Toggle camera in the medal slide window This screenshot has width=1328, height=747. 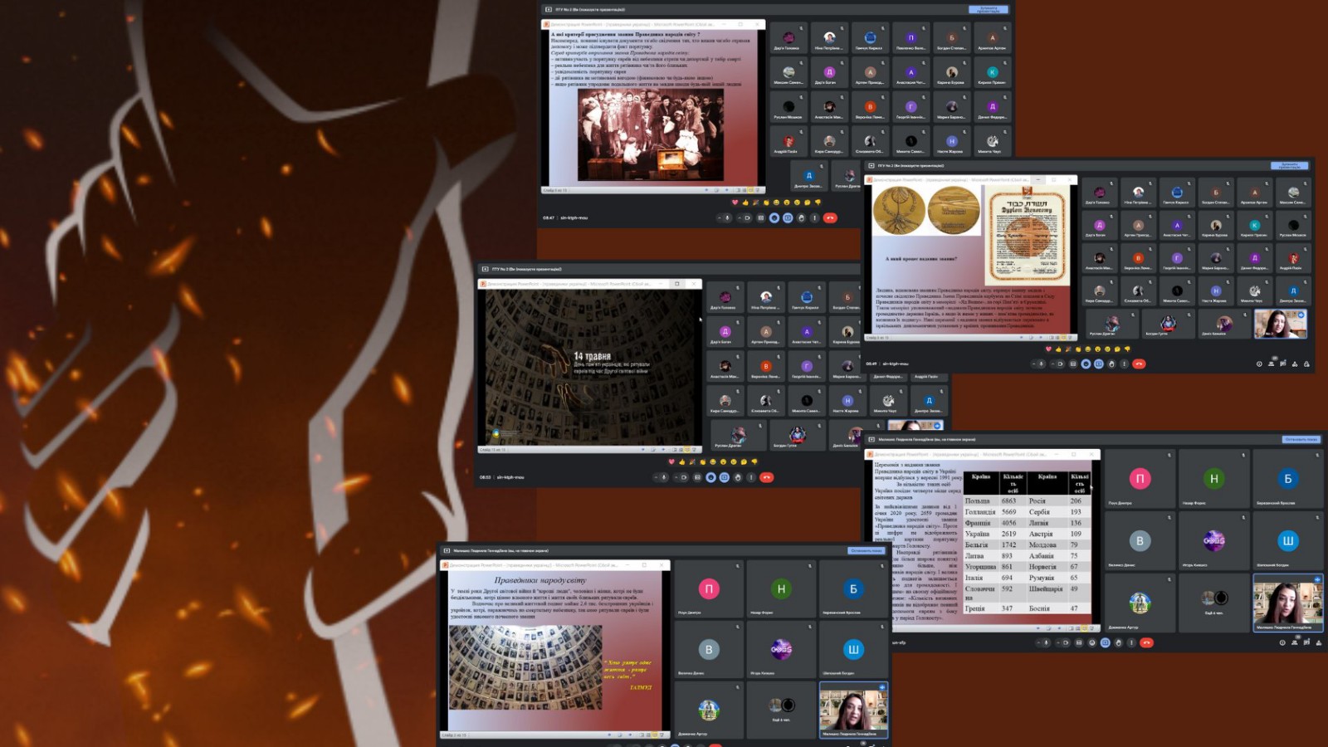pyautogui.click(x=1060, y=364)
